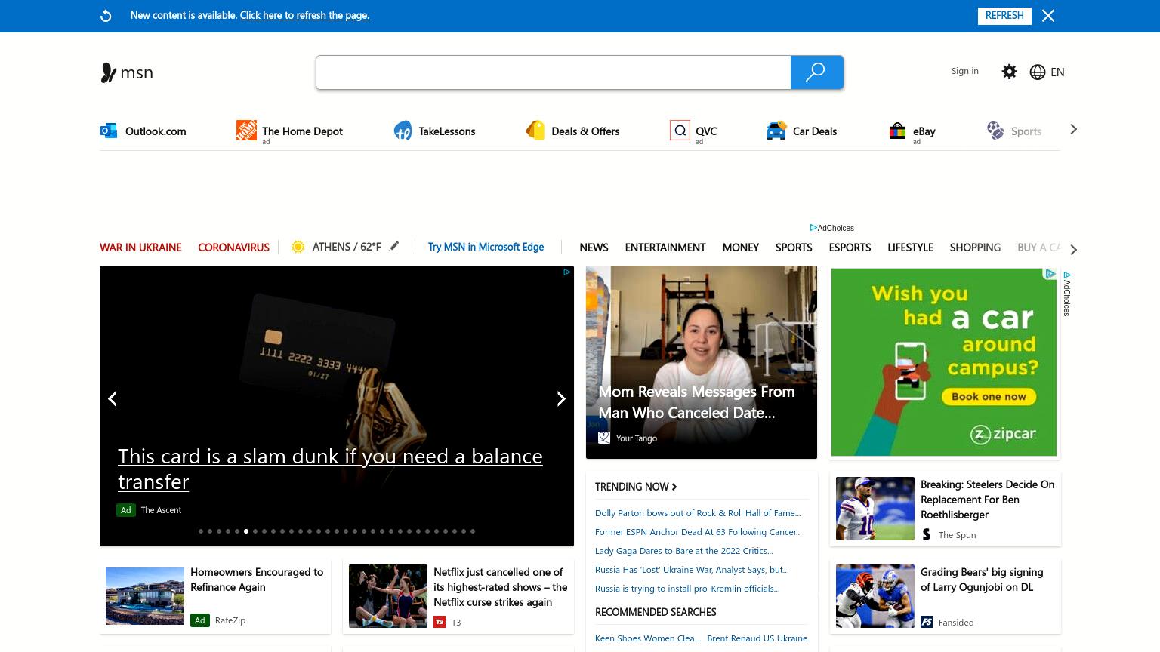Open Grading Bears' signing Larry Ogunjobi article
Viewport: 1160px width, 652px height.
pos(982,580)
